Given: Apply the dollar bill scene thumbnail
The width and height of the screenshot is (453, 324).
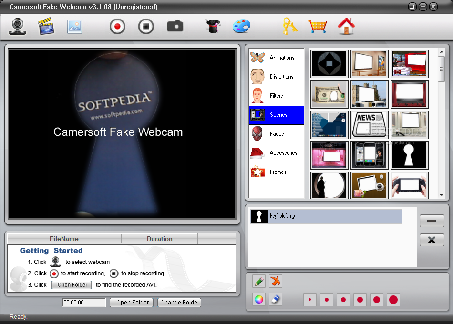Looking at the screenshot, I should click(329, 94).
